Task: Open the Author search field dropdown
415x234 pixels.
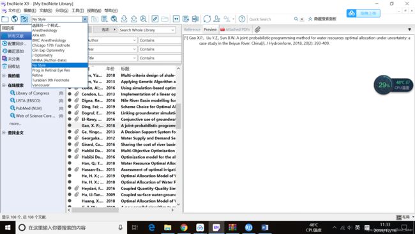Action: (134, 40)
